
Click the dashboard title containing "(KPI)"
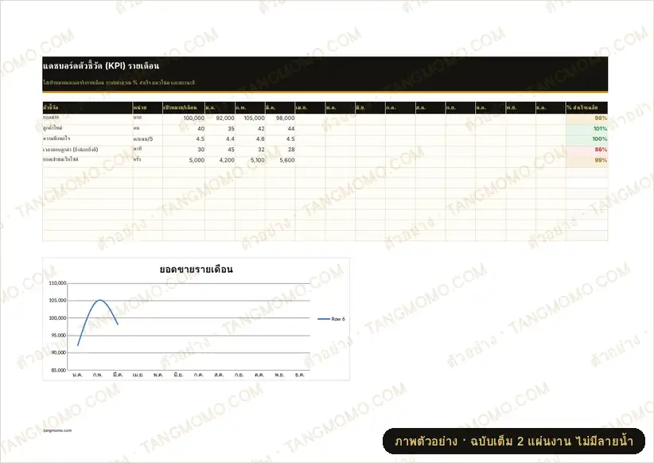coord(100,66)
